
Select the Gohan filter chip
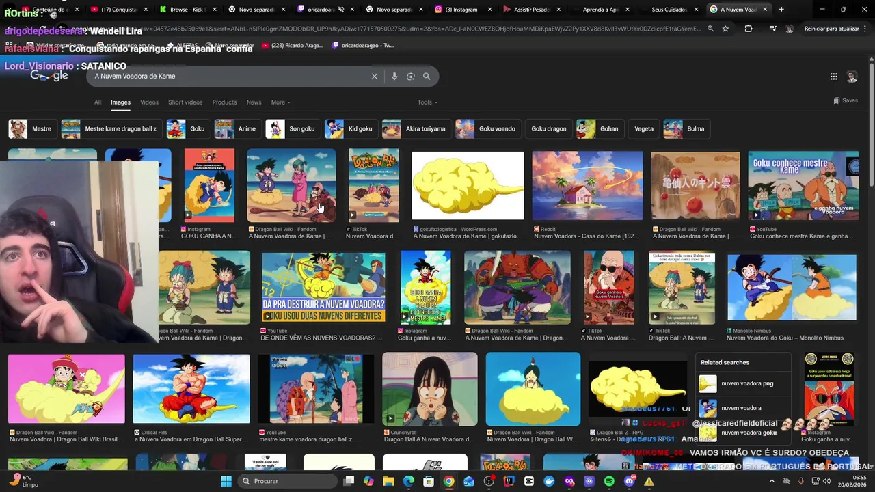[x=599, y=128]
